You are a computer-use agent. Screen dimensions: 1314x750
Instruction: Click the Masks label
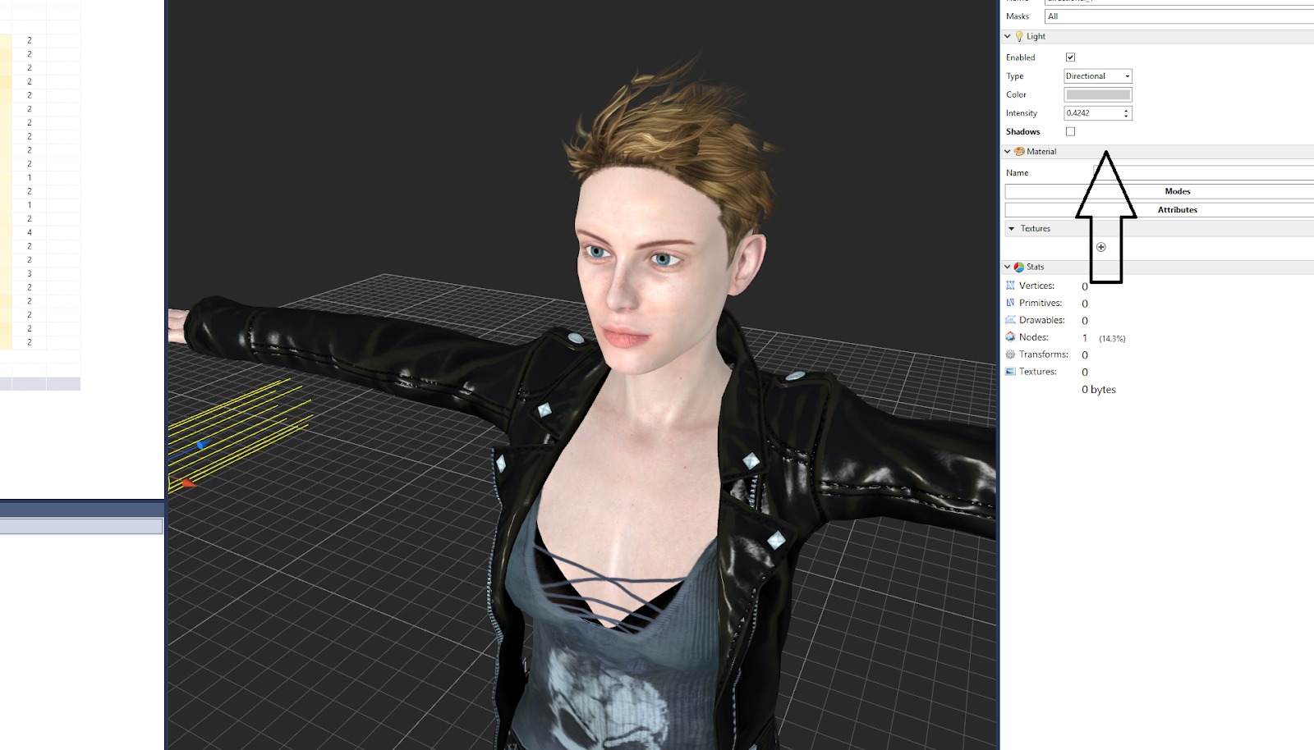[1018, 16]
